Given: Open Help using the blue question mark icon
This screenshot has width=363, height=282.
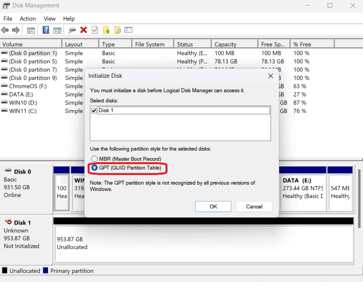Looking at the screenshot, I should click(x=46, y=30).
